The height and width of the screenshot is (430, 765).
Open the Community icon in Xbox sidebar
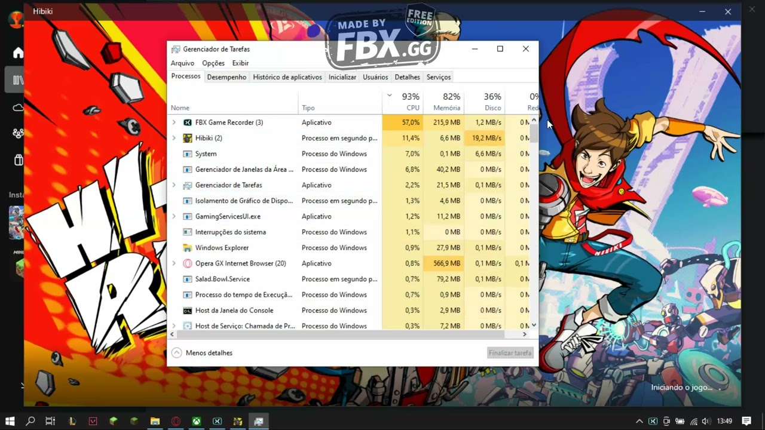[18, 133]
